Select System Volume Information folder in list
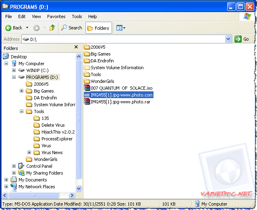Image resolution: width=257 pixels, height=210 pixels. click(x=87, y=68)
